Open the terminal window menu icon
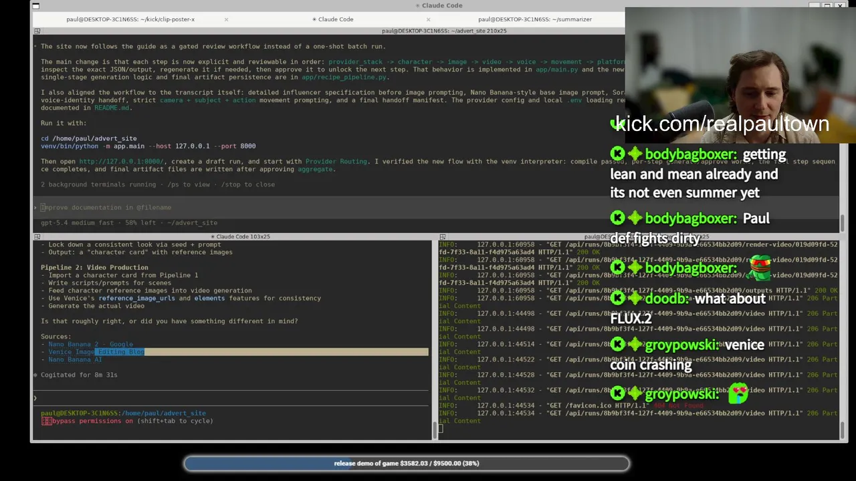Image resolution: width=856 pixels, height=481 pixels. coord(36,6)
